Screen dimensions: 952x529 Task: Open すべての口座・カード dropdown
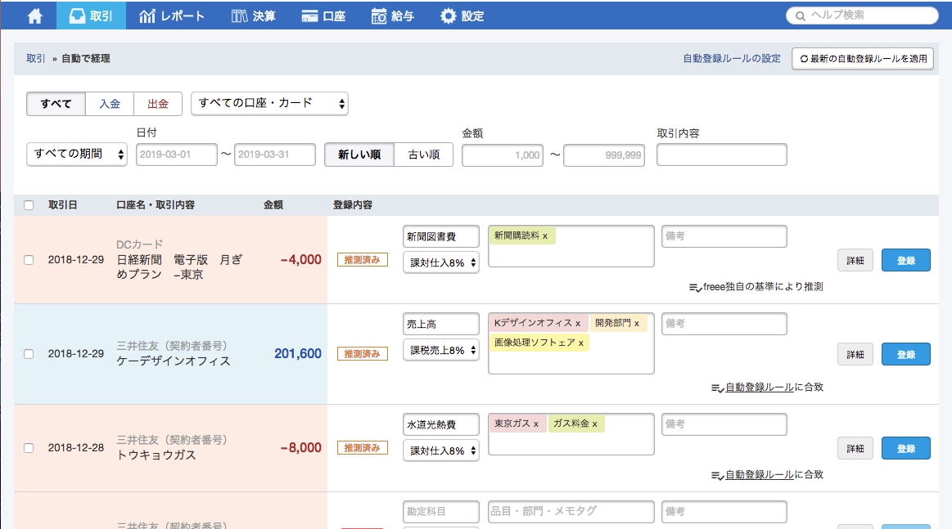tap(269, 103)
